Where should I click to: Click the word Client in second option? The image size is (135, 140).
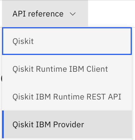97,69
